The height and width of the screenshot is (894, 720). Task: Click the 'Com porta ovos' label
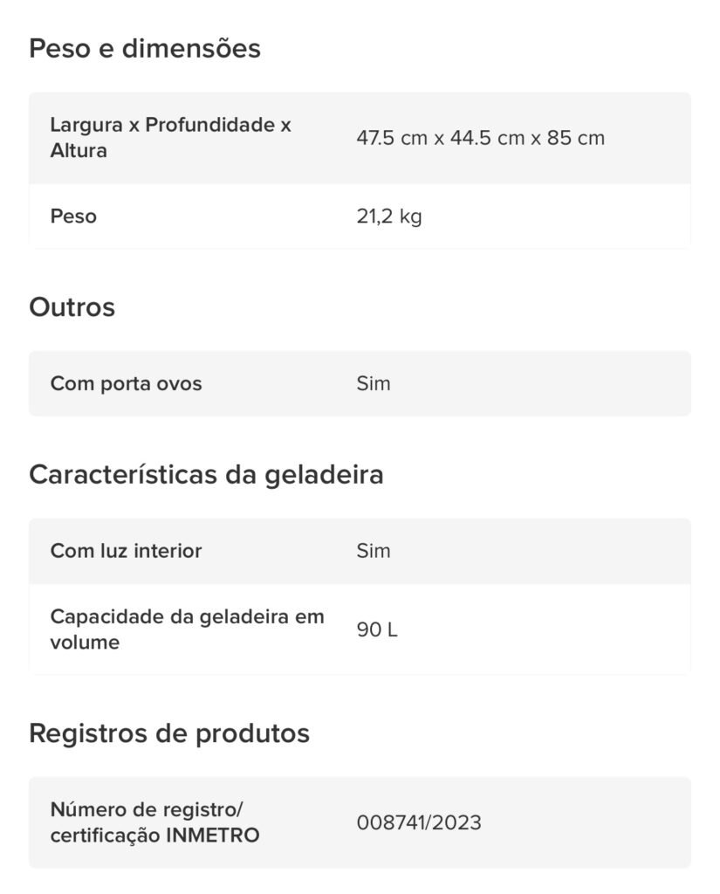pos(126,384)
